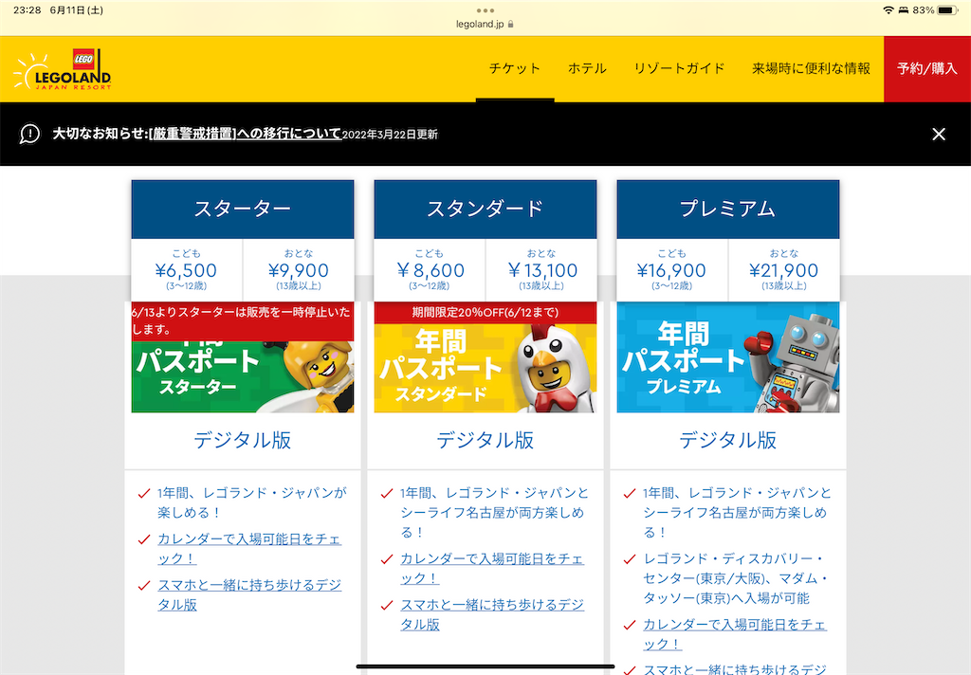Click Starter's 1年間、レゴランド・ジャパンが楽しめる text
The width and height of the screenshot is (971, 675).
[251, 502]
